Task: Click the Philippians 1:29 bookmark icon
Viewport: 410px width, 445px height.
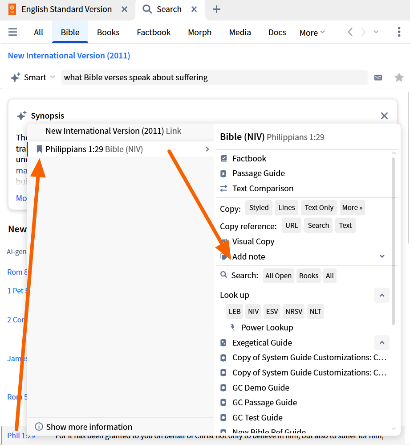Action: (39, 149)
